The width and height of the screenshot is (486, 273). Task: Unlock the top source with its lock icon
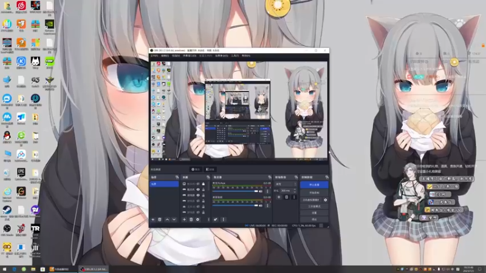point(204,184)
